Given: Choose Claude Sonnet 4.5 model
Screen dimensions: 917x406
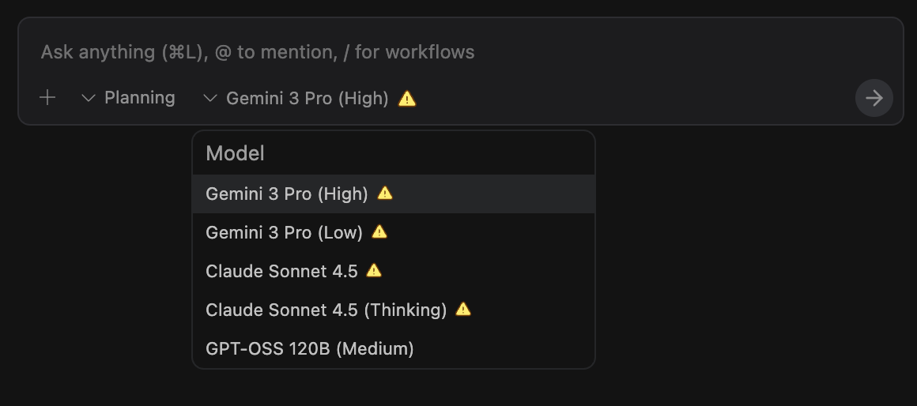Looking at the screenshot, I should 281,271.
